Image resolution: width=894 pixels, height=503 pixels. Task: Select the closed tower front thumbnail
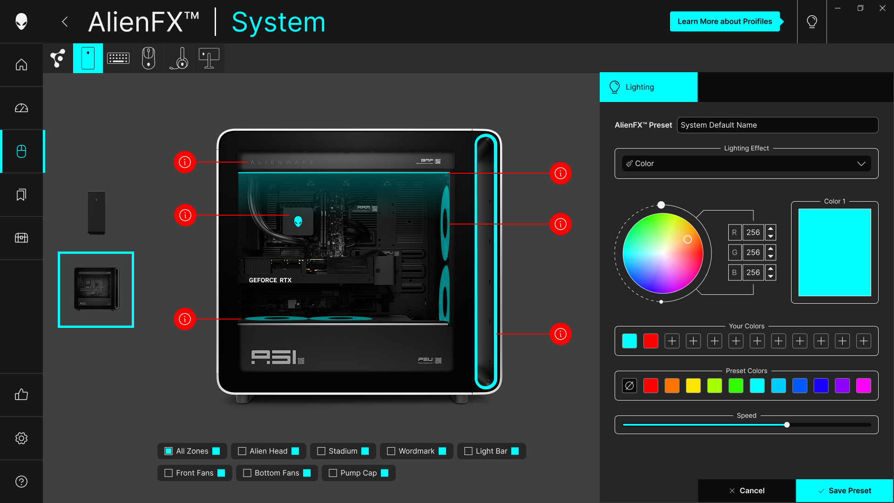point(96,212)
